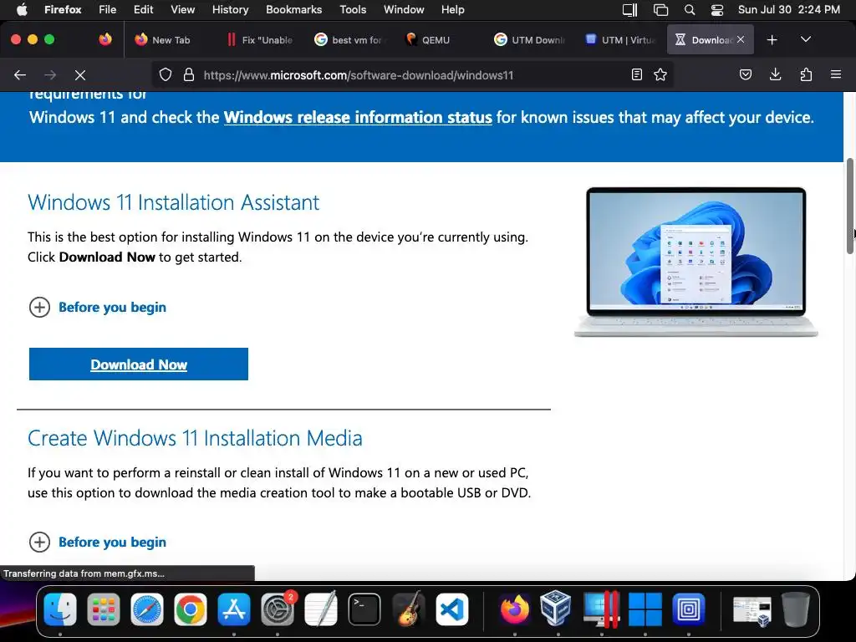Launch Google Chrome from the Dock
Viewport: 856px width, 642px height.
tap(191, 609)
